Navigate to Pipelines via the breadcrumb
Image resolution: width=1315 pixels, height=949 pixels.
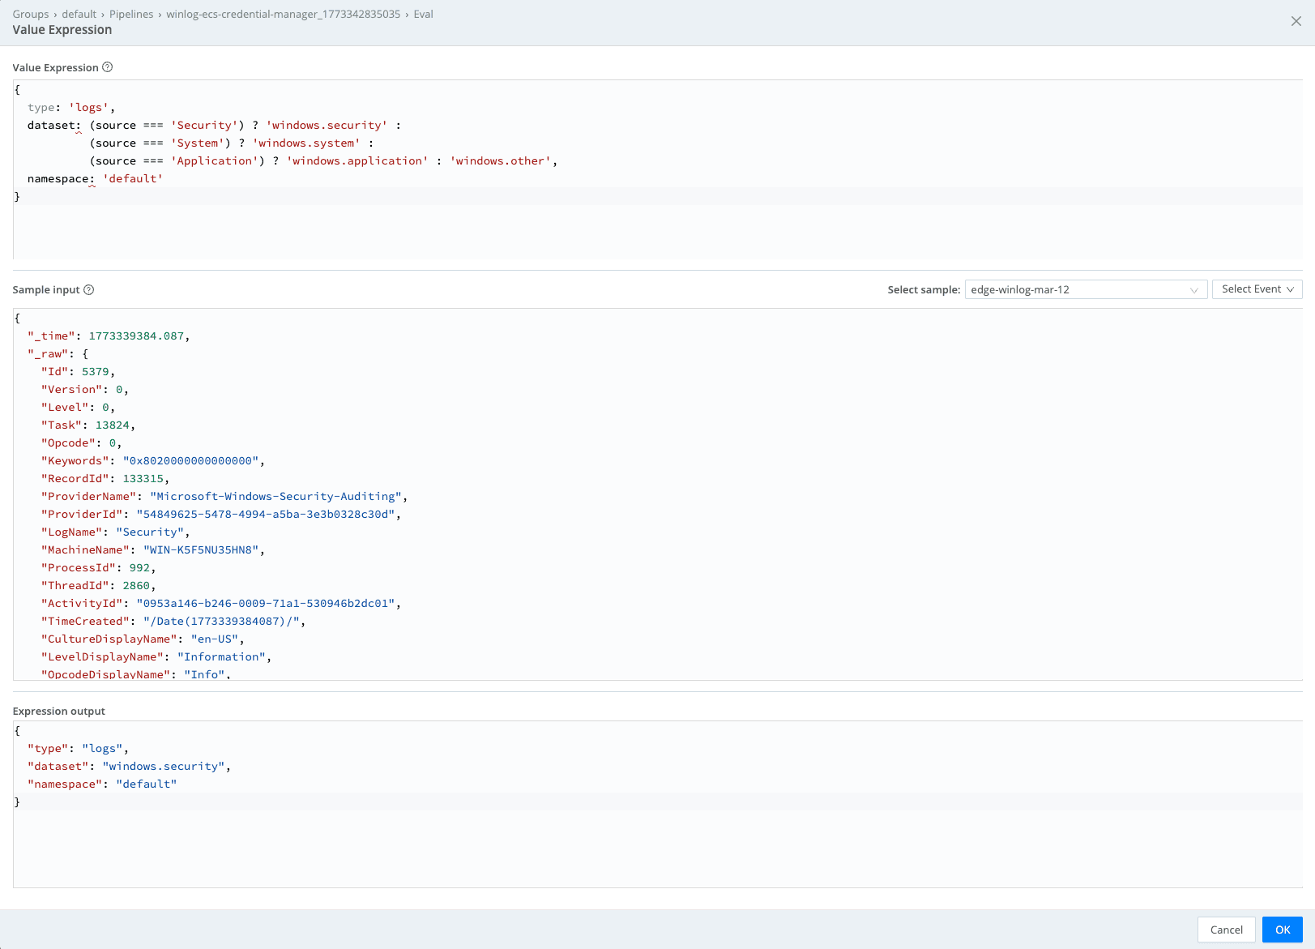coord(130,14)
